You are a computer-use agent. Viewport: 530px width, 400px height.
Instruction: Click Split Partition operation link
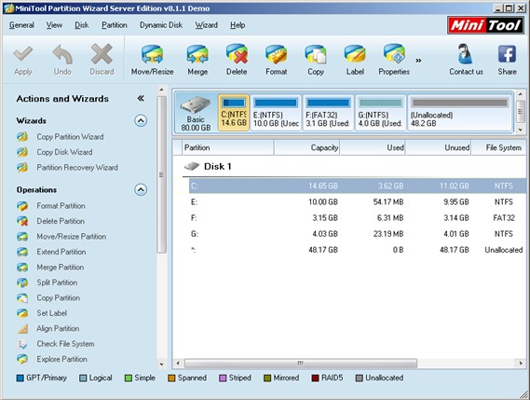click(x=57, y=283)
